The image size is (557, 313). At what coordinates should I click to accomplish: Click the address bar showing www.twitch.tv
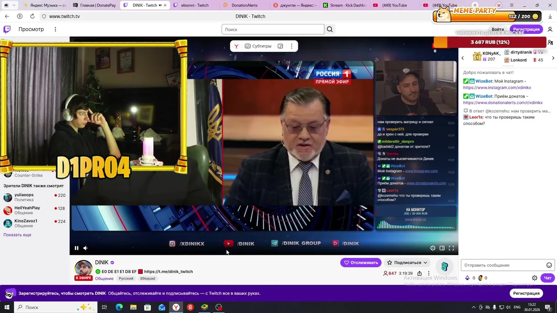pos(64,16)
